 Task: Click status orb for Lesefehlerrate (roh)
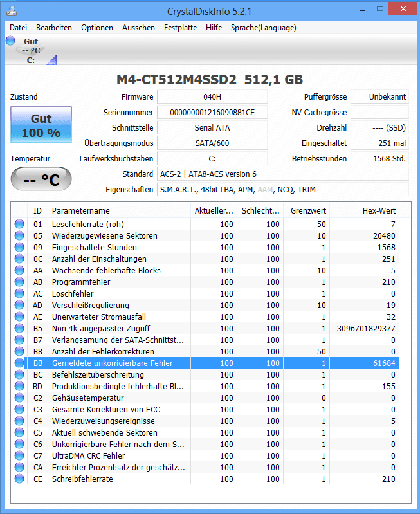pos(19,224)
